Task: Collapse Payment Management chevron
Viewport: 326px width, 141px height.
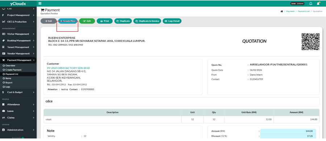Action: pos(33,60)
